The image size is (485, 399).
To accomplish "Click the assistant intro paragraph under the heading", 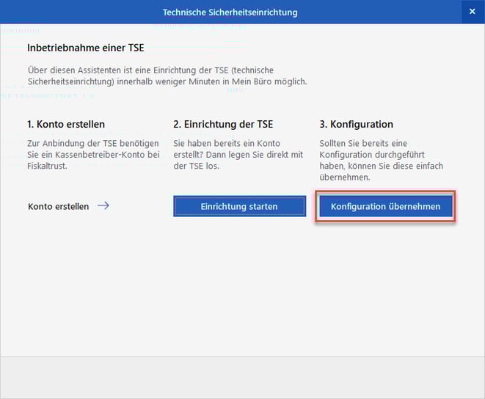I will 167,76.
